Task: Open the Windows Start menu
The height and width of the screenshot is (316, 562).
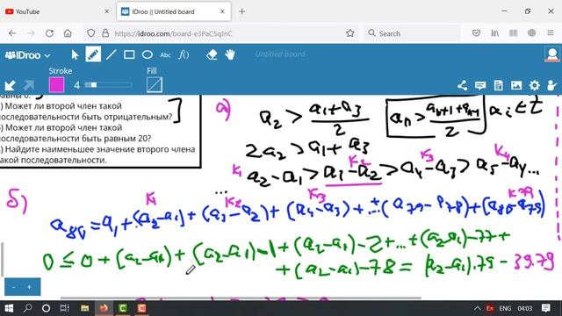Action: point(9,308)
